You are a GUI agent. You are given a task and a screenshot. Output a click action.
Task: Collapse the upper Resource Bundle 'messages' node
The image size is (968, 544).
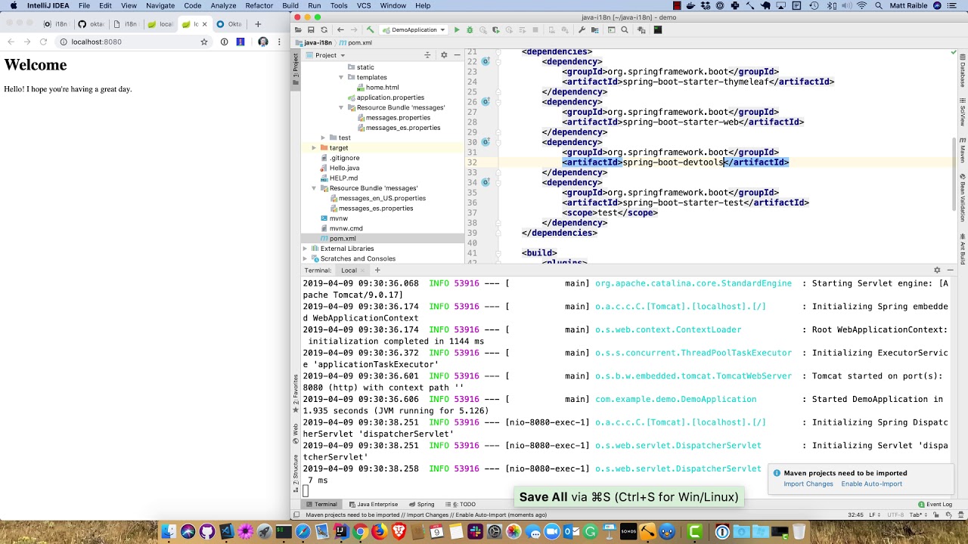click(341, 107)
